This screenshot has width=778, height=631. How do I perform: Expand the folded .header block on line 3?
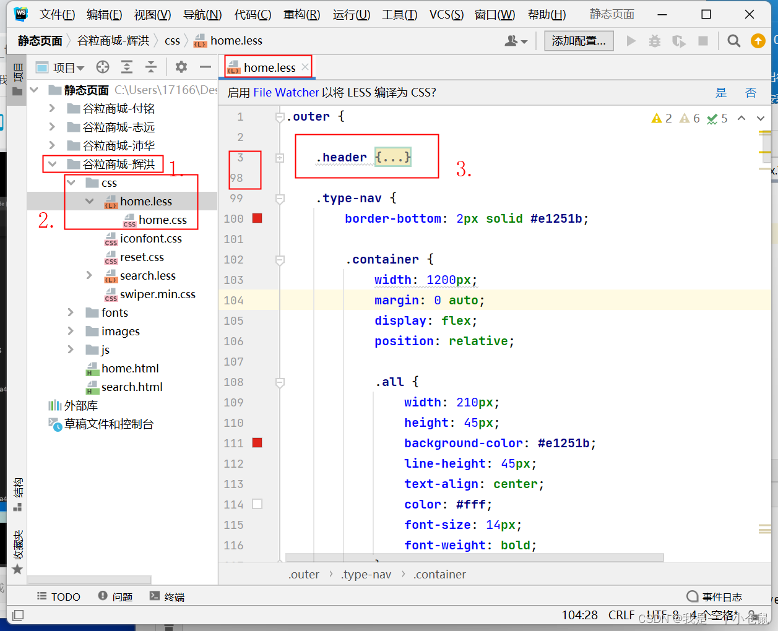click(280, 158)
